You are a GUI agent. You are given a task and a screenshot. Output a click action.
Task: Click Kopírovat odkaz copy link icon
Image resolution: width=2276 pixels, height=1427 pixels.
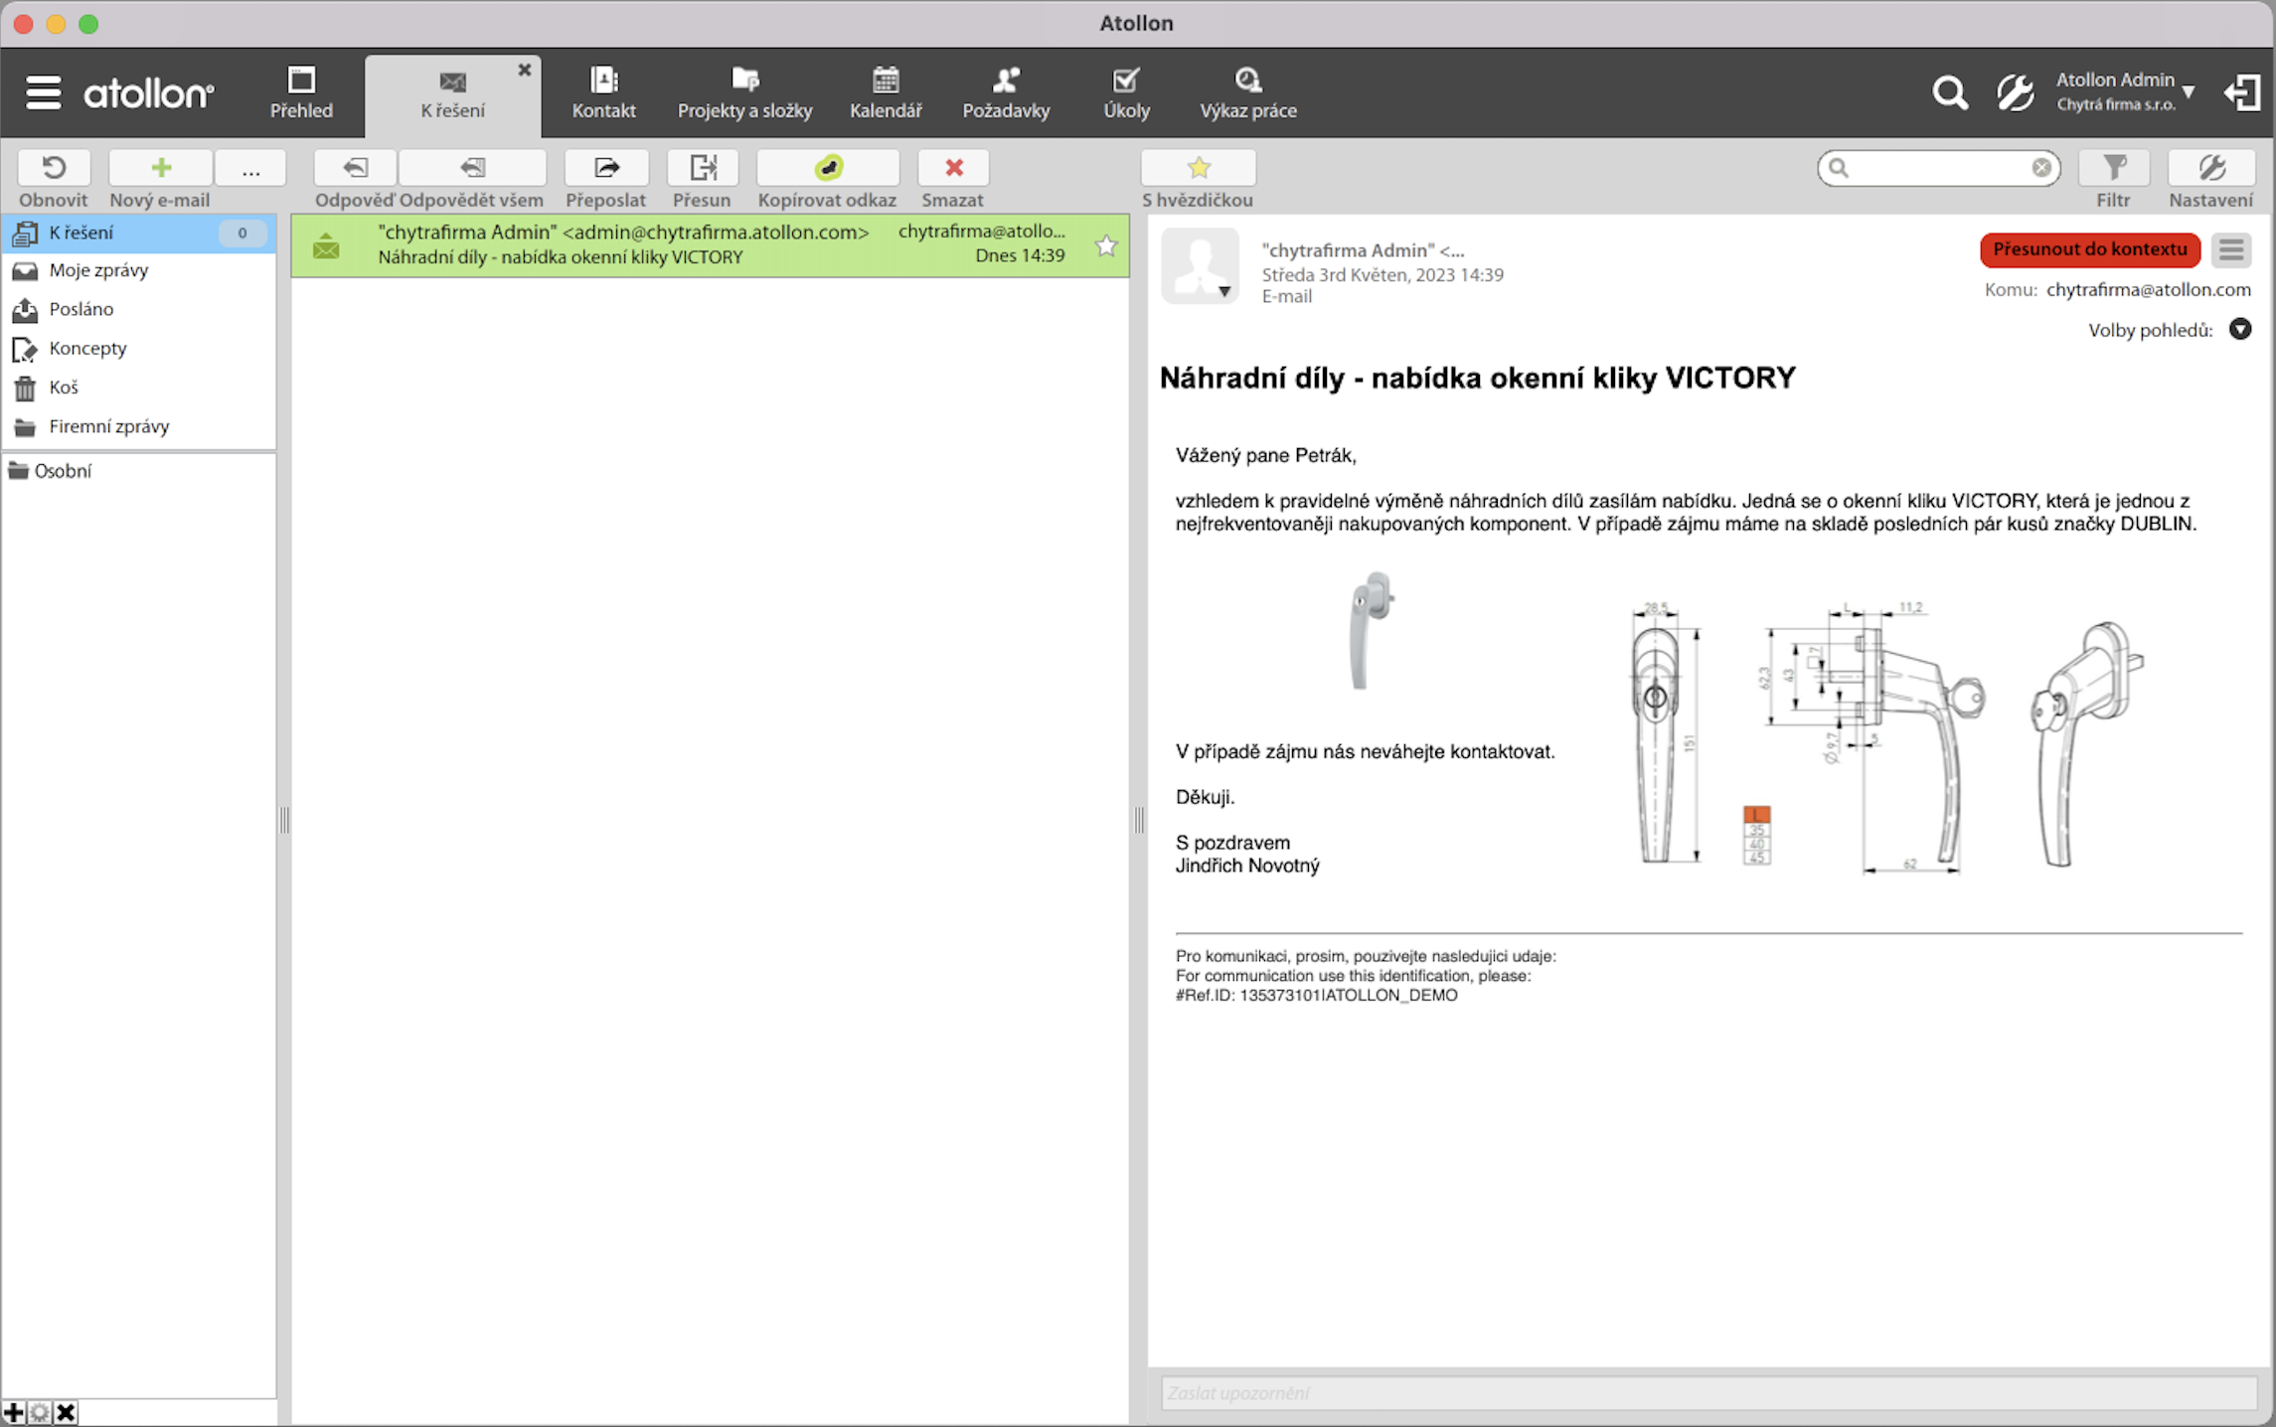pyautogui.click(x=828, y=168)
